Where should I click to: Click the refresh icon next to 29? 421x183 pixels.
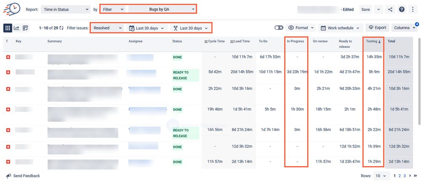pyautogui.click(x=62, y=28)
